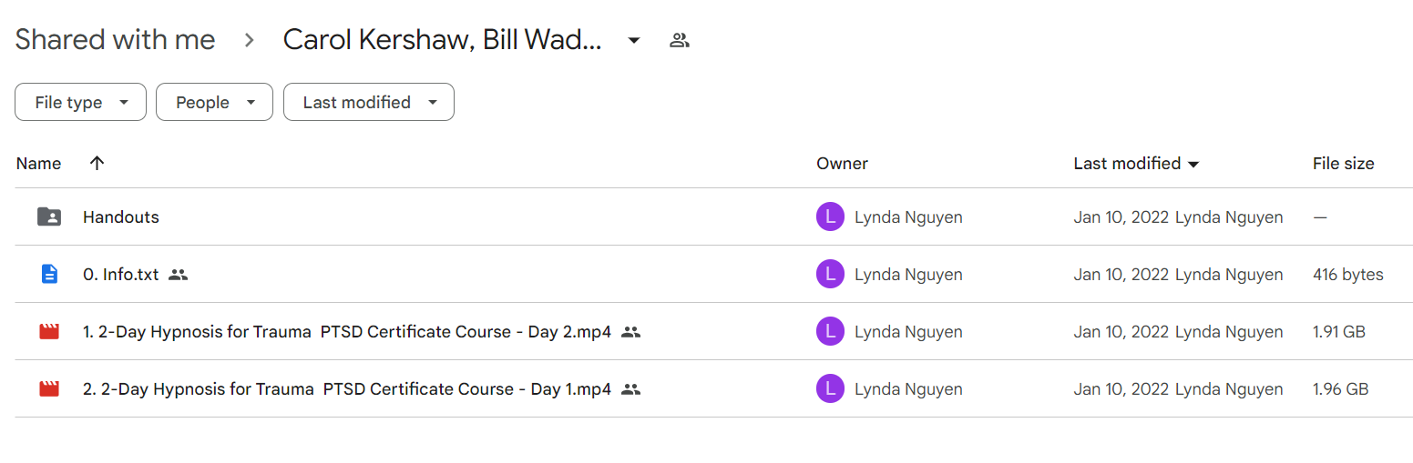Screen dimensions: 1413x463
Task: Toggle the name sort direction arrow
Action: tap(97, 163)
